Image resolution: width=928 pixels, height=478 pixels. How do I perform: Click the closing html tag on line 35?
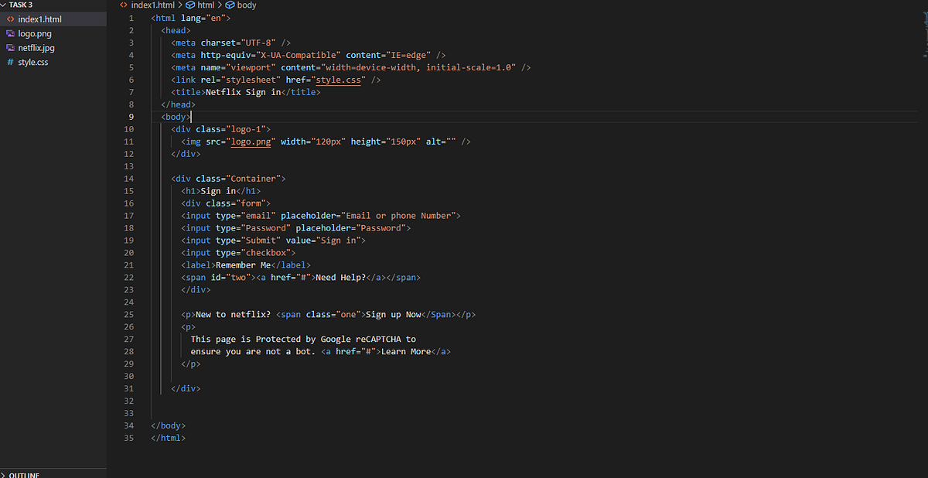[169, 439]
